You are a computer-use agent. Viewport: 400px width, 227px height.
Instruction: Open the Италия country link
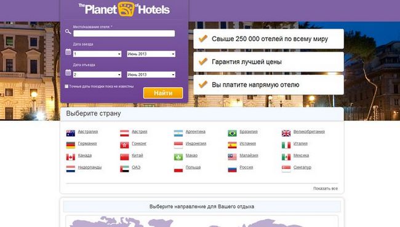300,144
